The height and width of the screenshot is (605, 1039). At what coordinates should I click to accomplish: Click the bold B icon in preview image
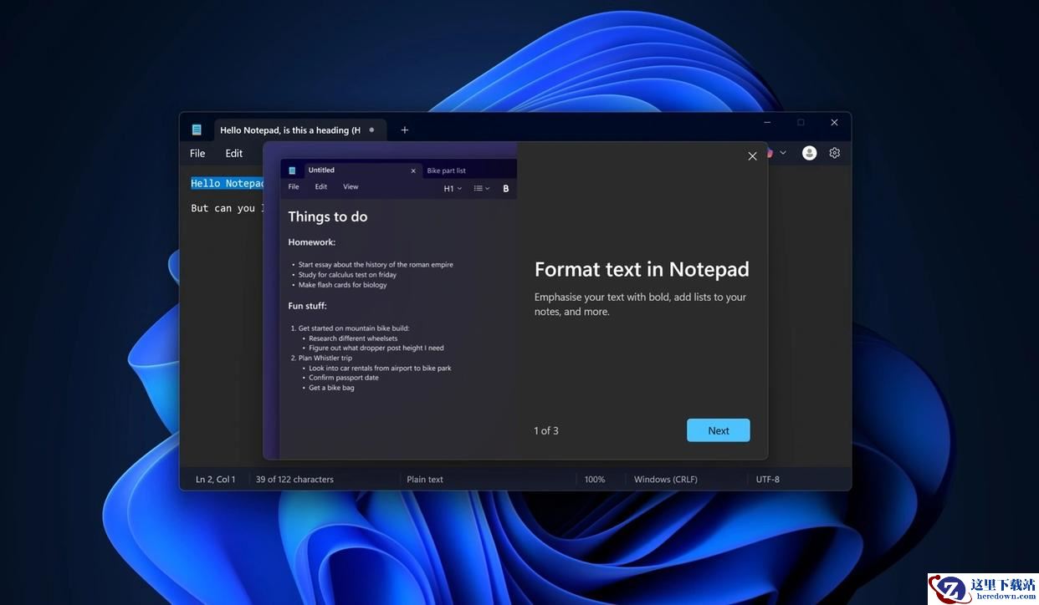tap(506, 188)
